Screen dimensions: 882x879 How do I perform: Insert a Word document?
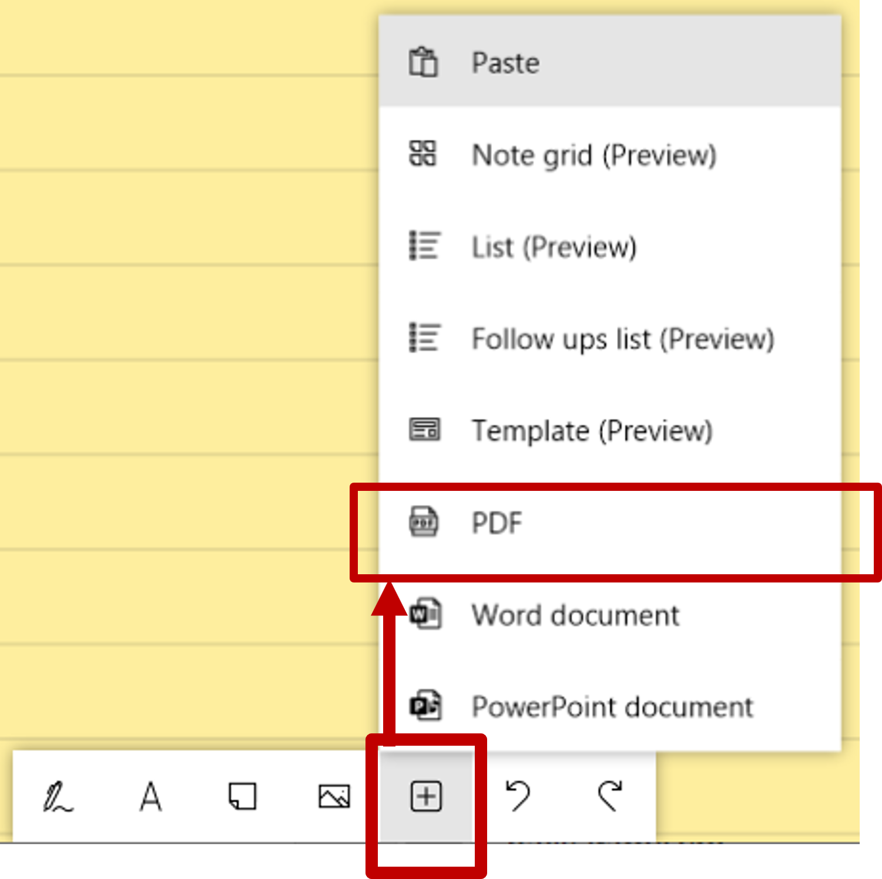pyautogui.click(x=575, y=615)
